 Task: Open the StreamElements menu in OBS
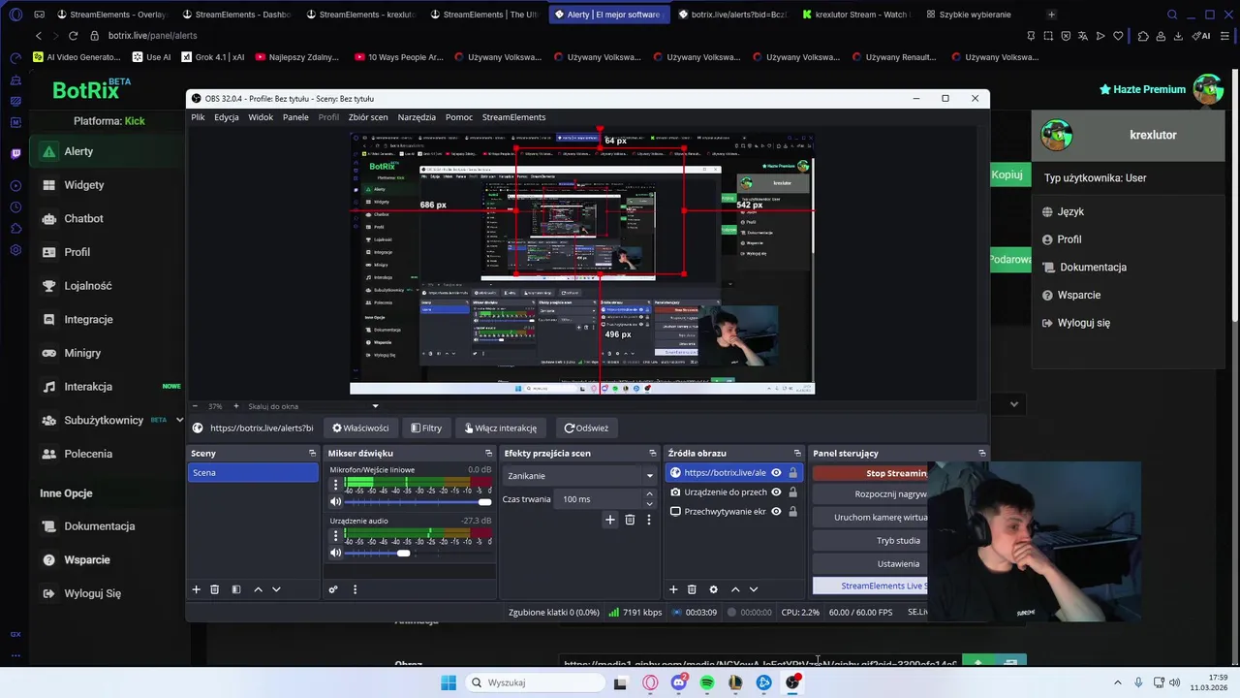(513, 117)
